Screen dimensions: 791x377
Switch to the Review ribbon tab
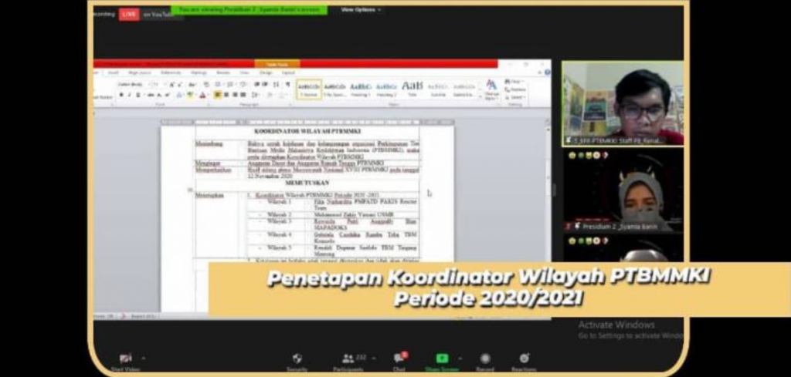(223, 73)
